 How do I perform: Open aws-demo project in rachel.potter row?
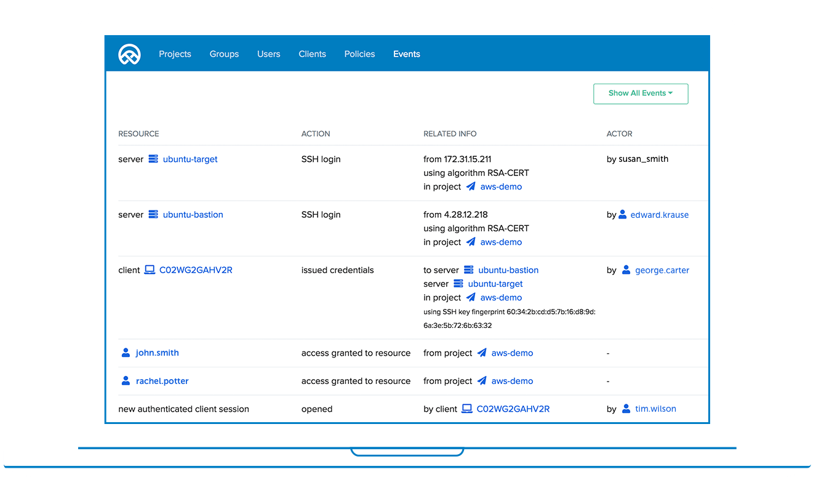pyautogui.click(x=512, y=382)
